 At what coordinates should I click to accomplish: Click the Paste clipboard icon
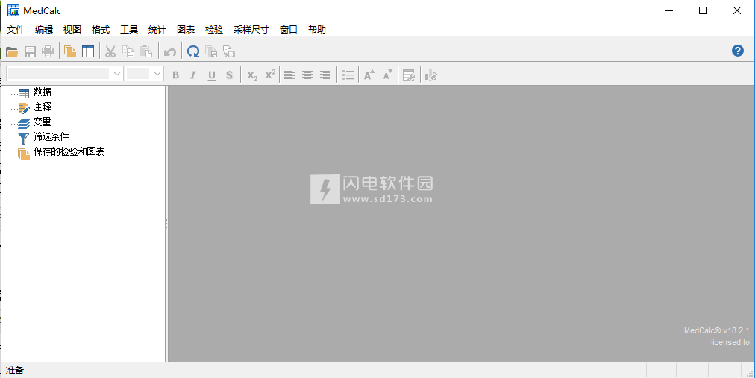(x=146, y=51)
